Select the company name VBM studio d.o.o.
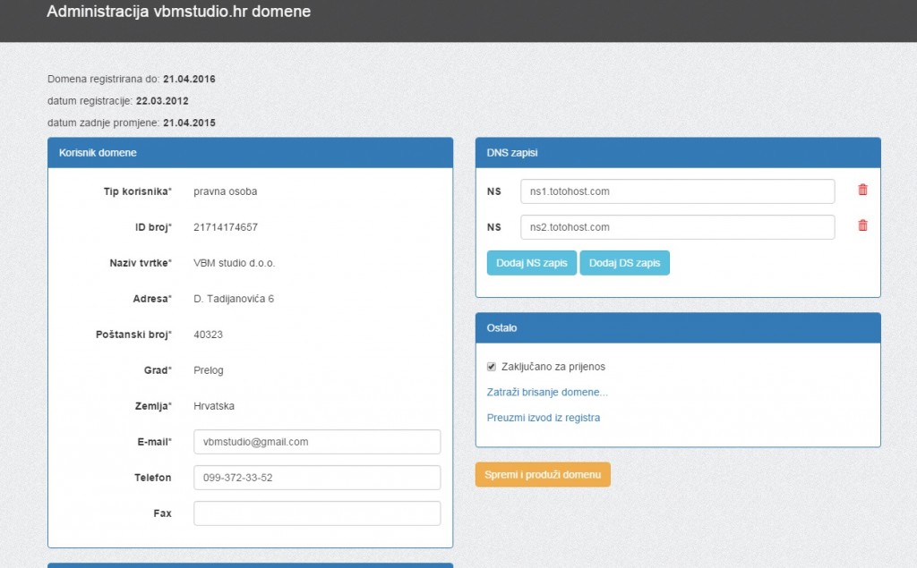This screenshot has height=568, width=917. pyautogui.click(x=234, y=263)
